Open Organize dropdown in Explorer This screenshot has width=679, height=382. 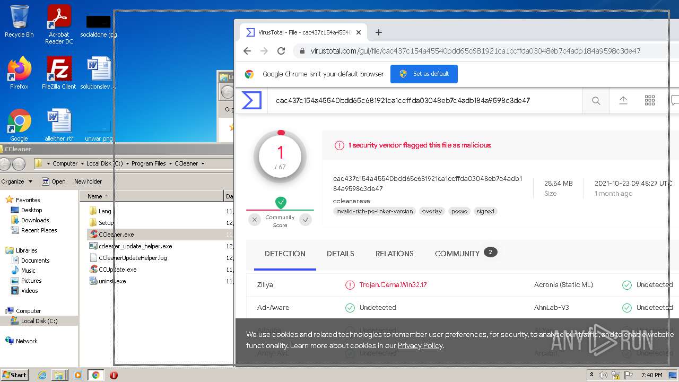tap(16, 181)
